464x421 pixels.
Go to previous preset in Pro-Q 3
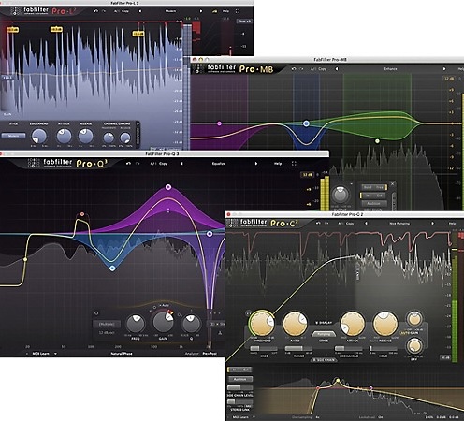[181, 164]
